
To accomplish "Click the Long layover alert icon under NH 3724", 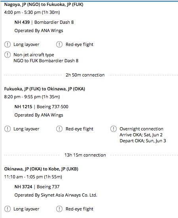I will 8,209.
